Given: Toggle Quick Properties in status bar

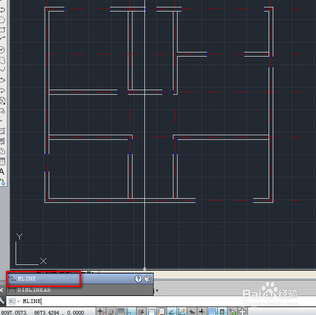Looking at the screenshot, I should click(222, 312).
